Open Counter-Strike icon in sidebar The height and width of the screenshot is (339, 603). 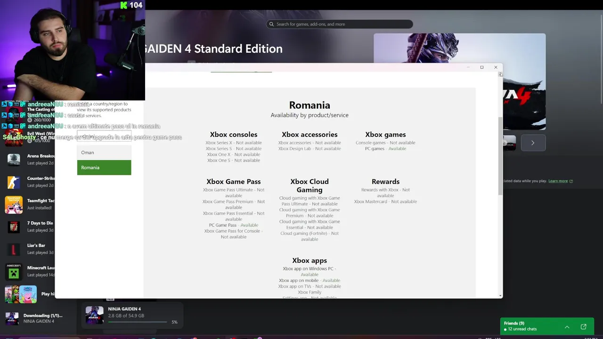14,182
